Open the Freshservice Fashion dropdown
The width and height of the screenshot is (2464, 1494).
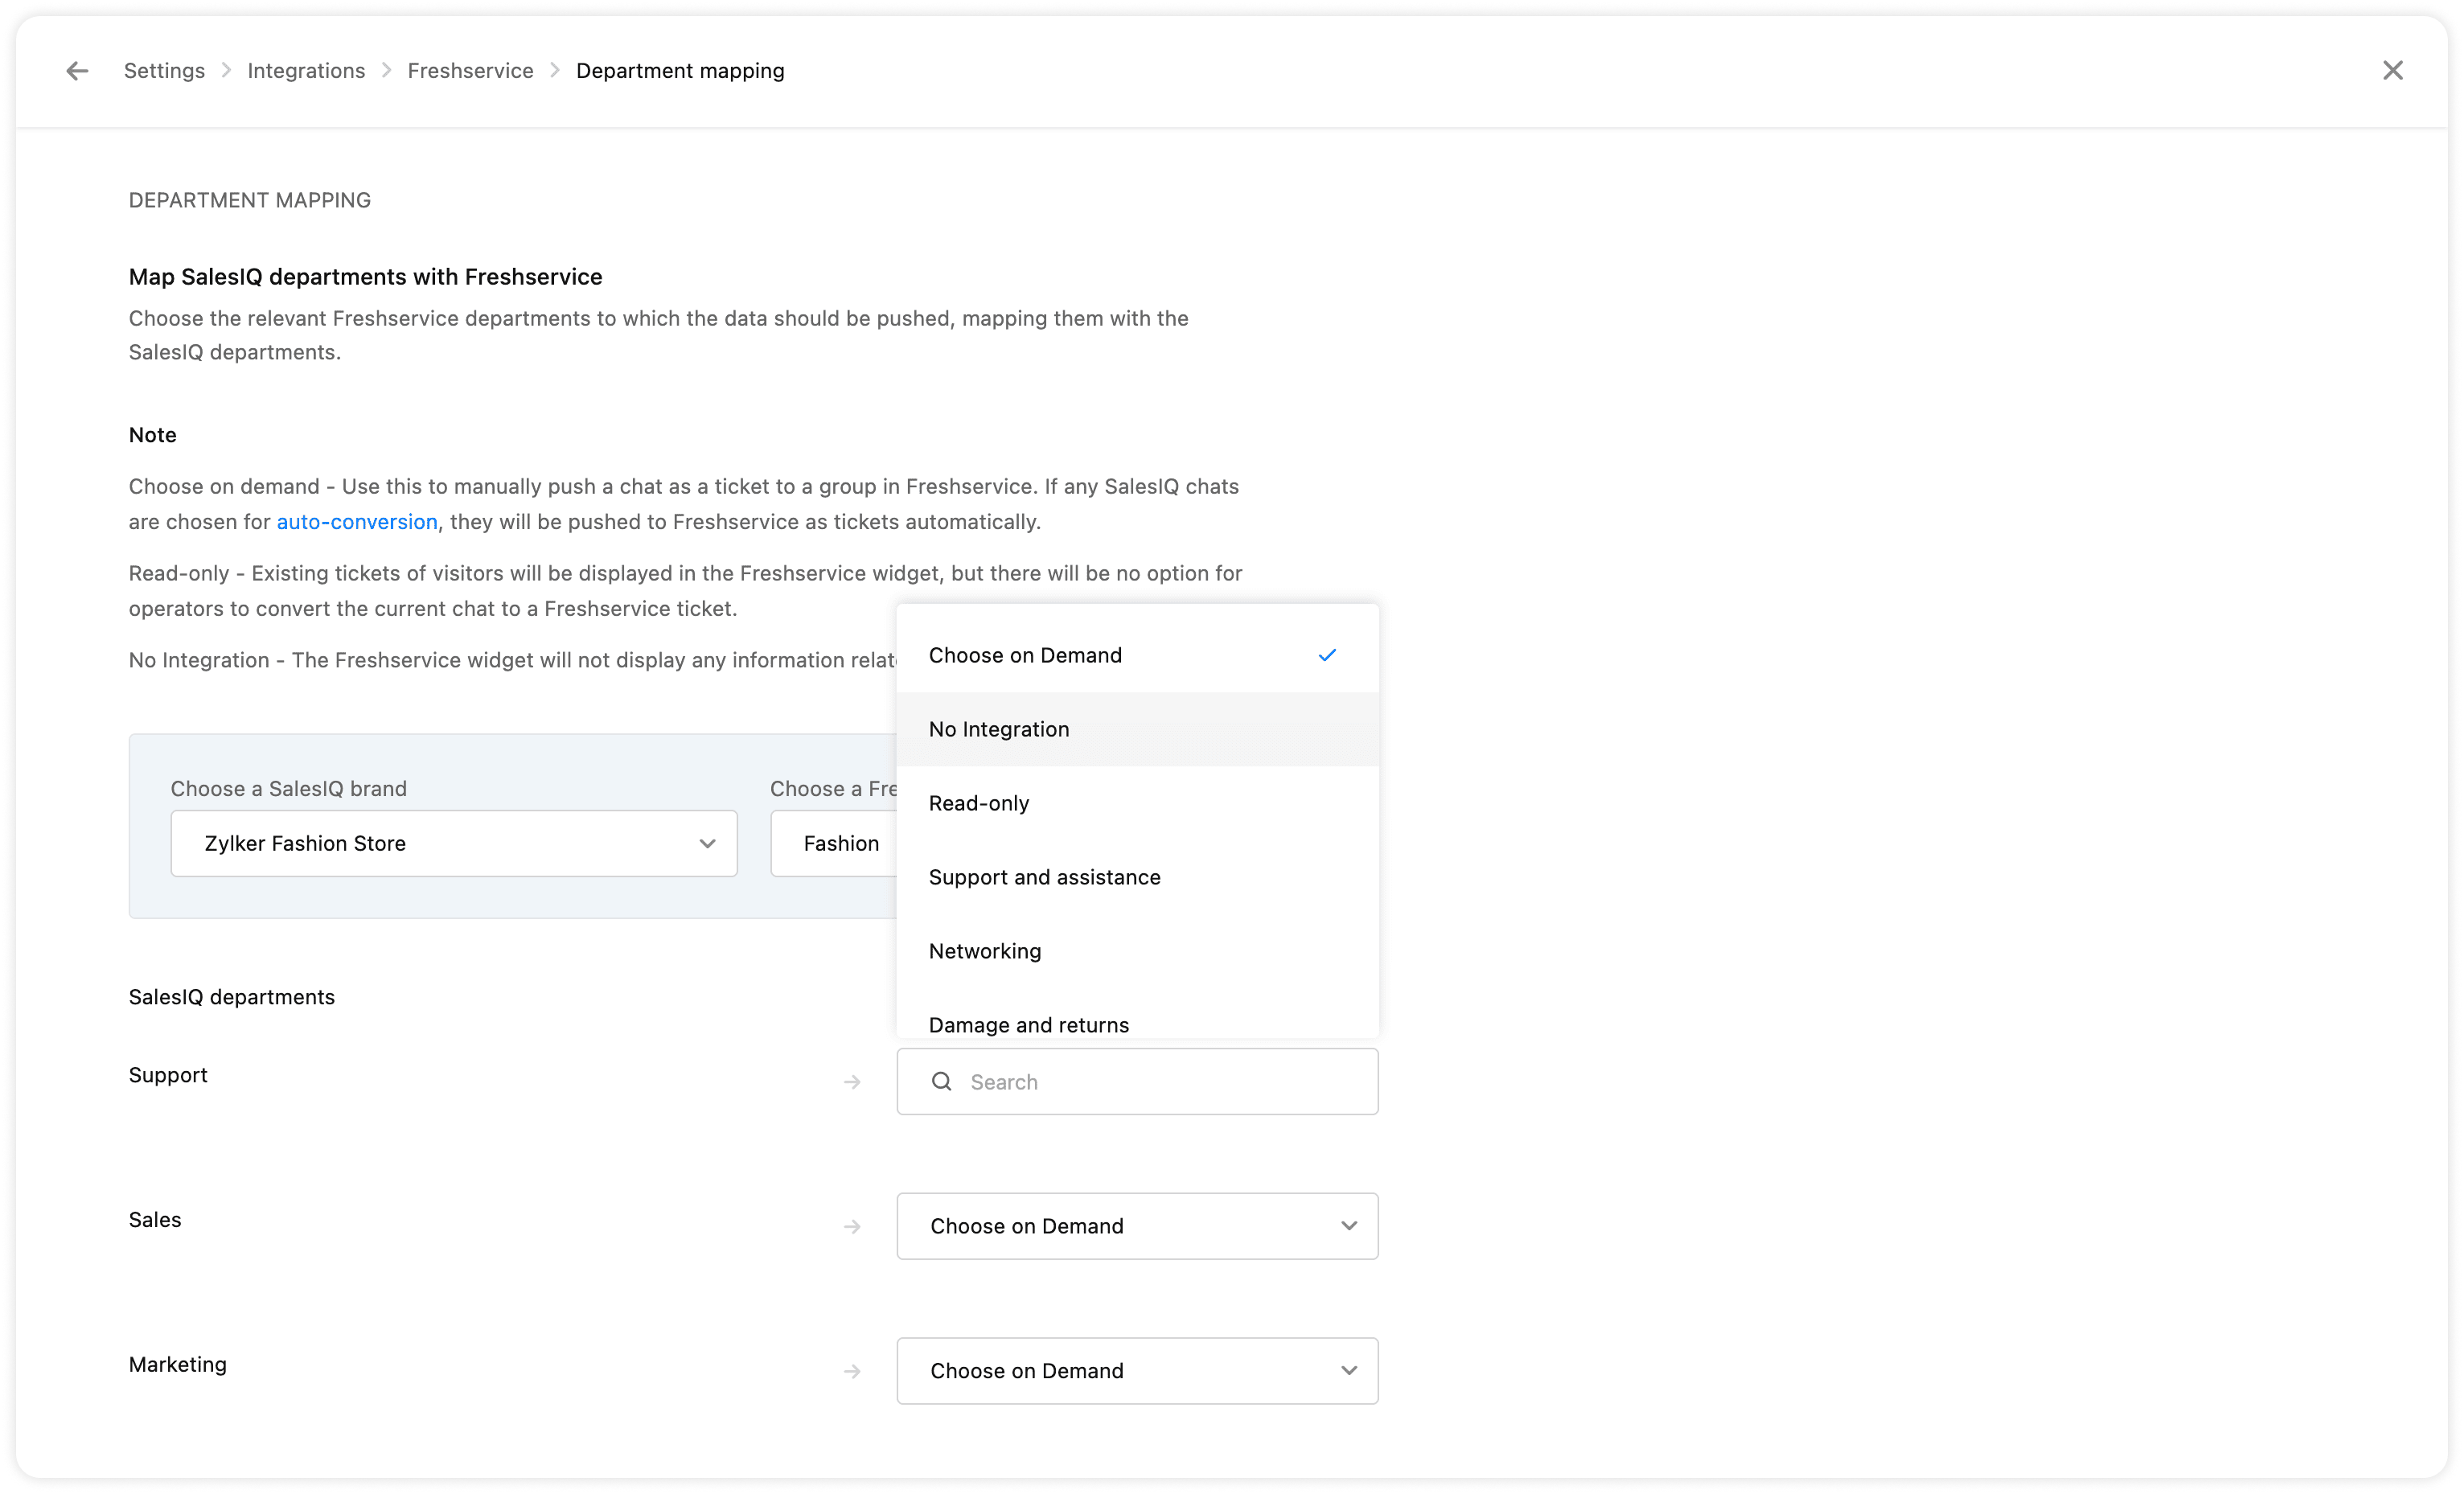pos(835,844)
